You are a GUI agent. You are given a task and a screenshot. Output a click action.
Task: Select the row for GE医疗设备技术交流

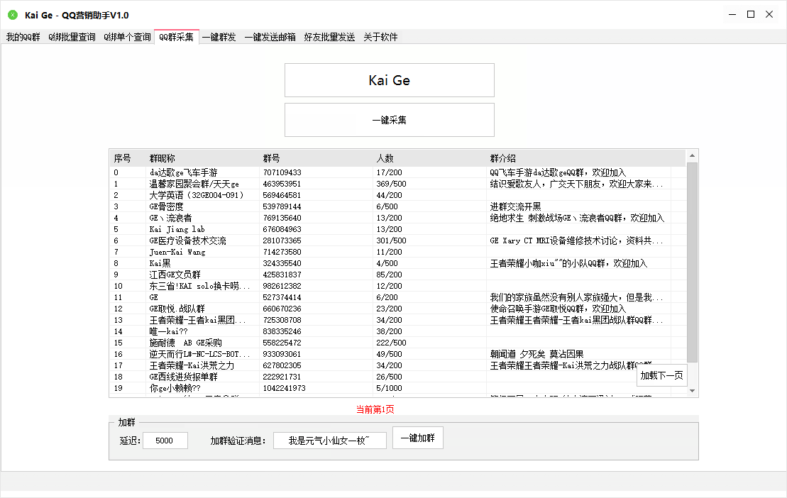coord(188,240)
